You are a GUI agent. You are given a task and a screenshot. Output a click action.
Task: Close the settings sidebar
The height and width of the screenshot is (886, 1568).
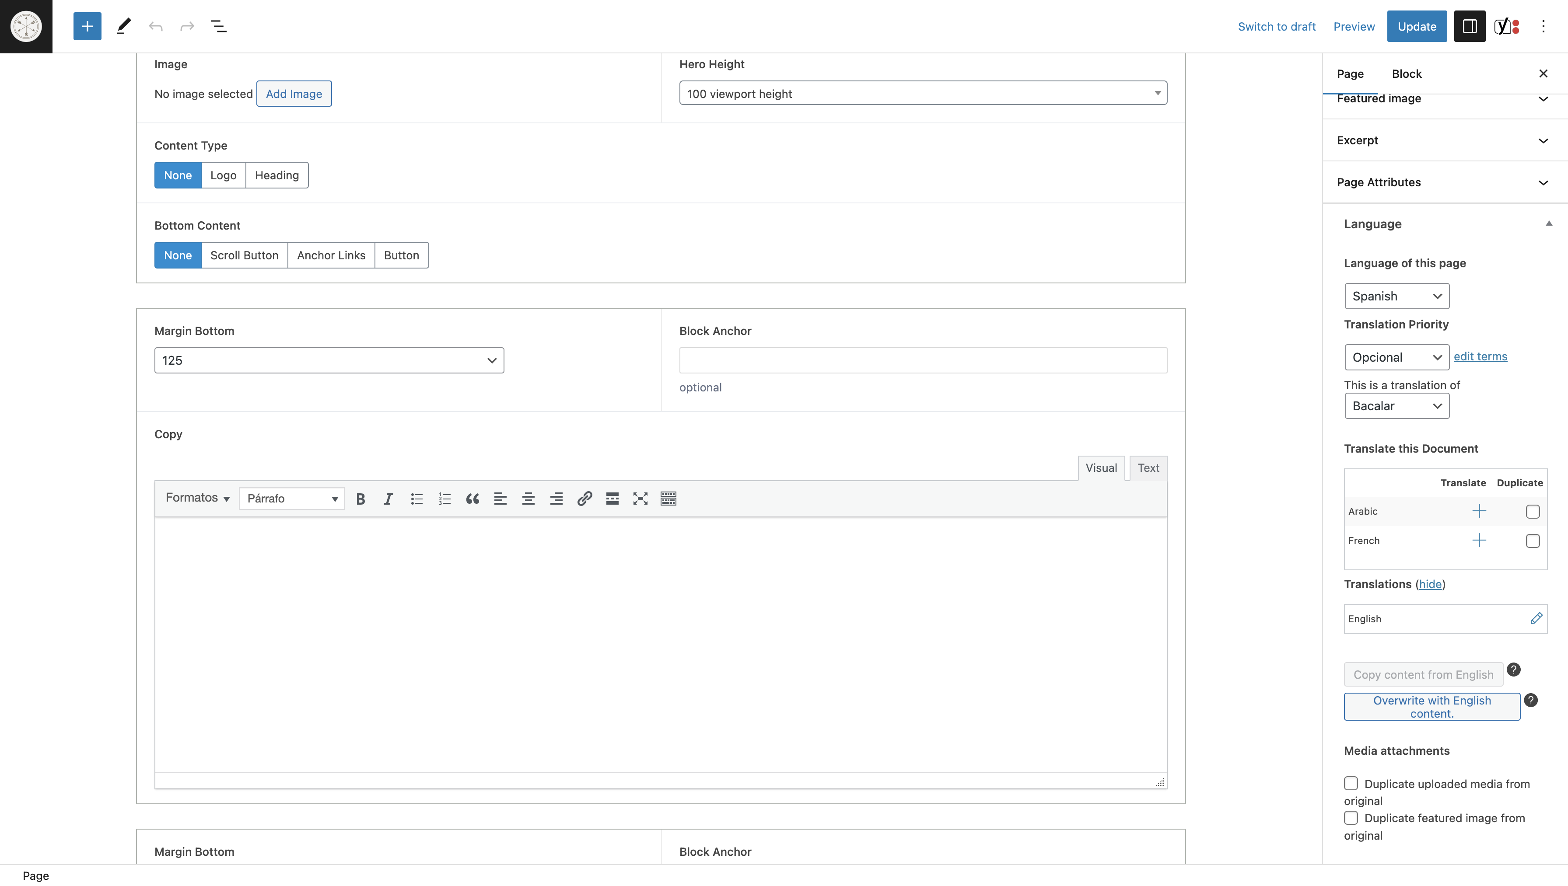(x=1543, y=73)
